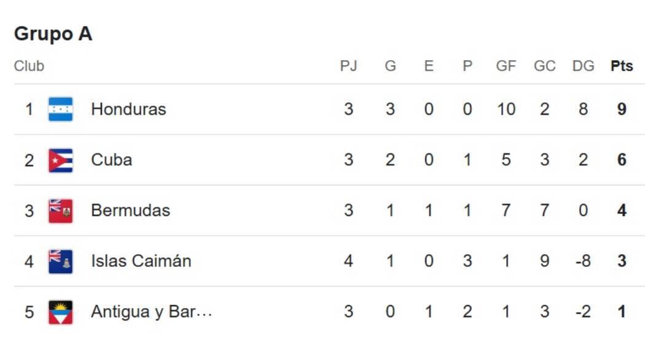The height and width of the screenshot is (359, 645).
Task: Click the Pts column header
Action: tap(622, 66)
